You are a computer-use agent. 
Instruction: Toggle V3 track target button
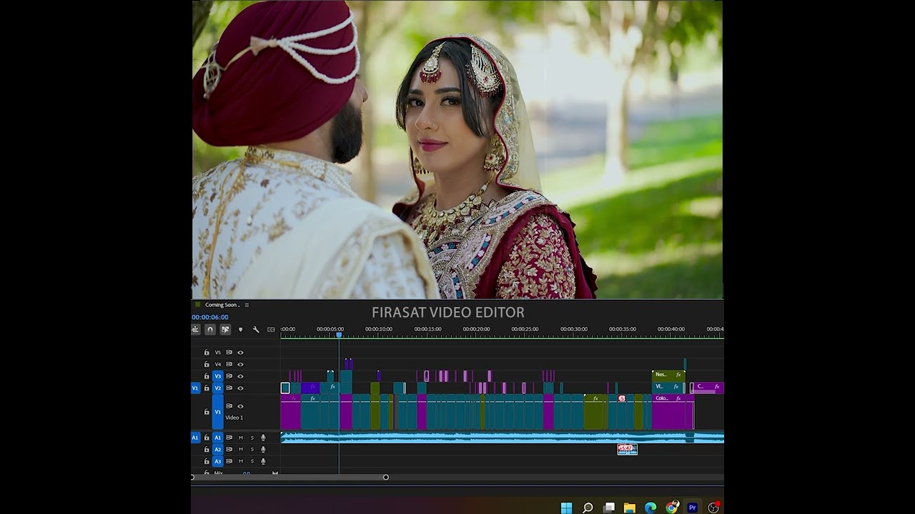click(218, 376)
